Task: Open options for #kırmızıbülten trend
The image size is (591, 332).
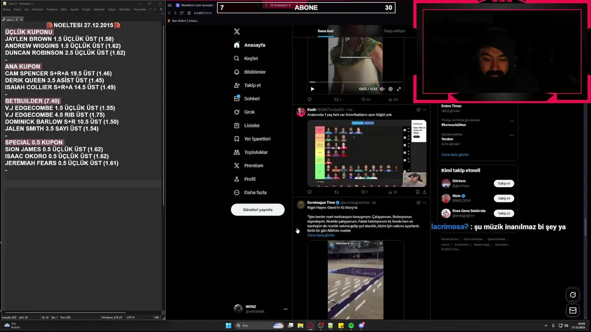Action: click(512, 121)
